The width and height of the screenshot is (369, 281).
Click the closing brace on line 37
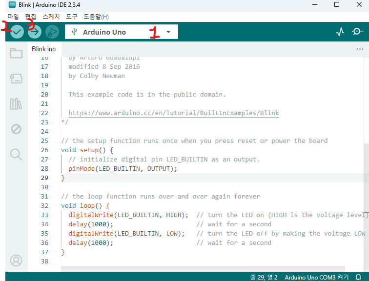pyautogui.click(x=63, y=252)
